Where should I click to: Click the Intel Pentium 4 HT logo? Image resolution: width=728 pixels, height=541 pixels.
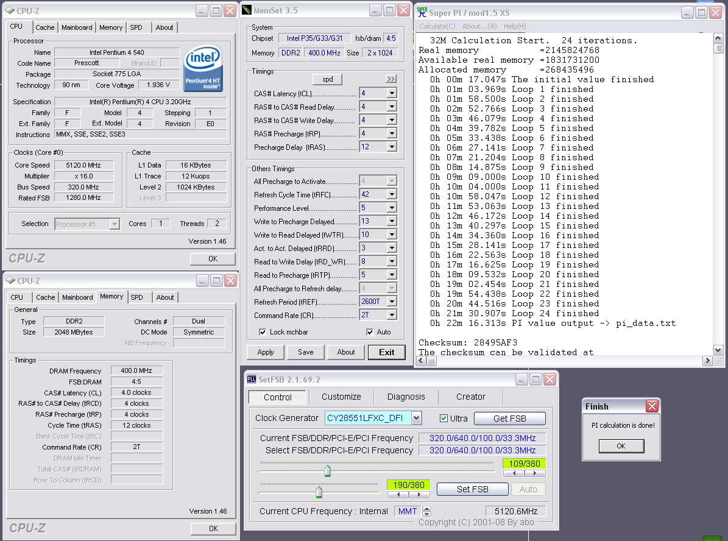pos(203,68)
